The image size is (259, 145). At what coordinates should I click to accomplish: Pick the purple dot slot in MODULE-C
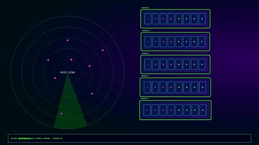tap(156, 64)
